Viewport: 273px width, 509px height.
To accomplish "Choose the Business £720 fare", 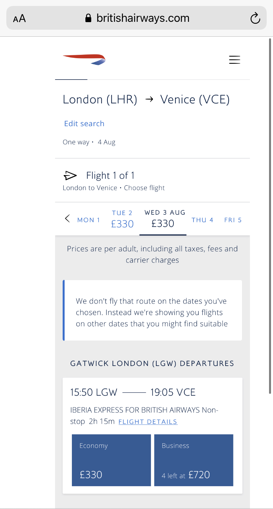I will 194,460.
